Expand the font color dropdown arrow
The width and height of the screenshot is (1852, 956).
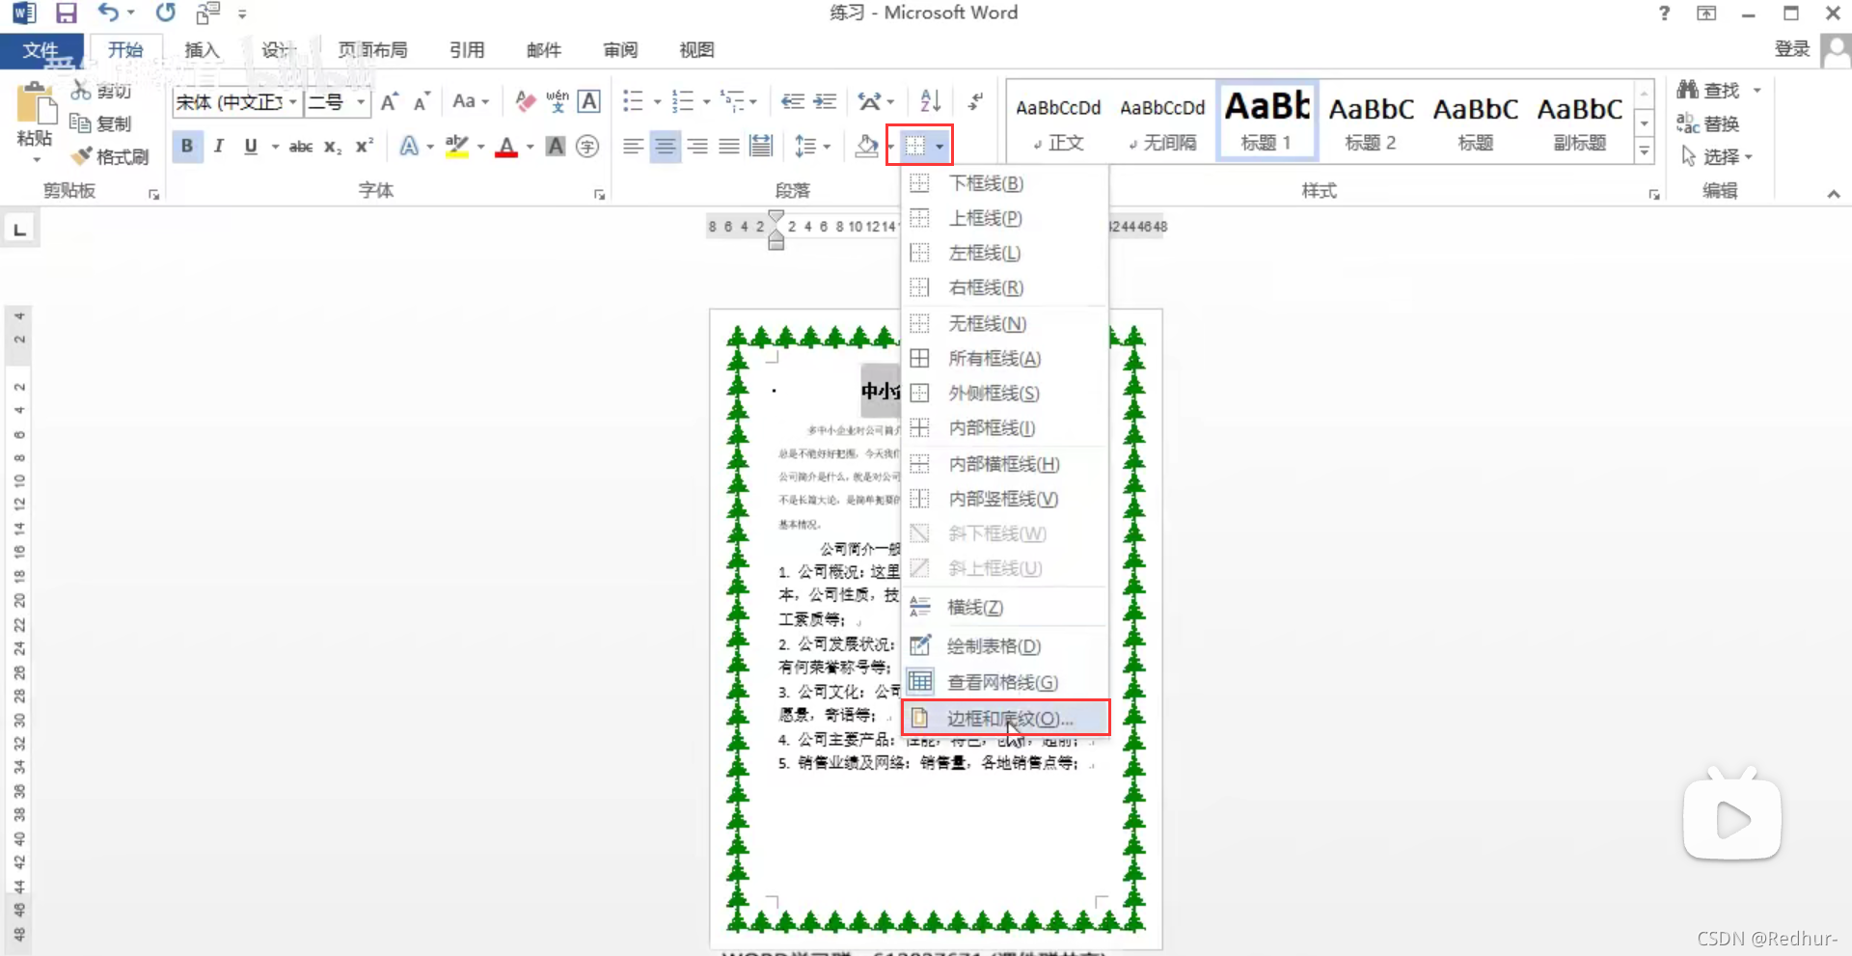click(x=529, y=148)
